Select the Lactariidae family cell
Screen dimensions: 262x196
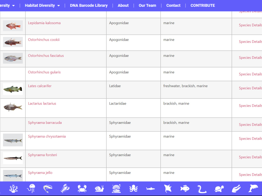click(133, 108)
